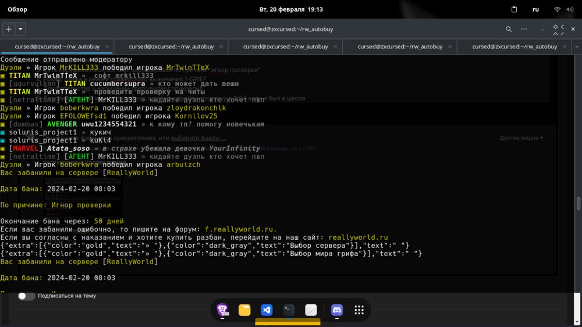Screen dimensions: 582x327
Task: Expand the new-tab profile dropdown arrow
Action: point(20,29)
